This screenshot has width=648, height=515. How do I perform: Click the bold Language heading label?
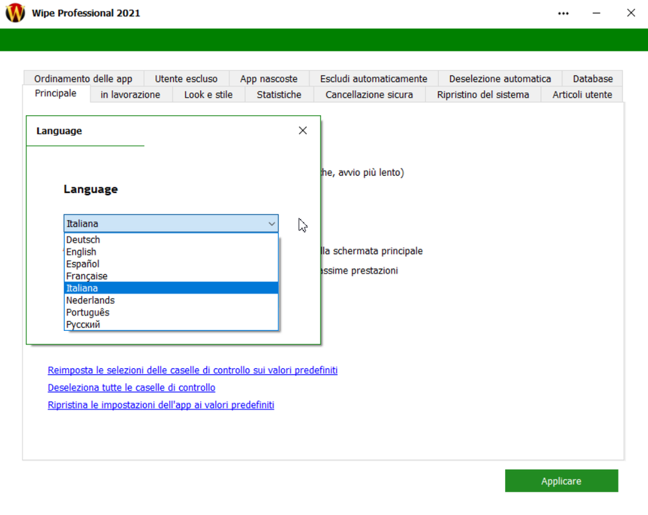point(91,189)
